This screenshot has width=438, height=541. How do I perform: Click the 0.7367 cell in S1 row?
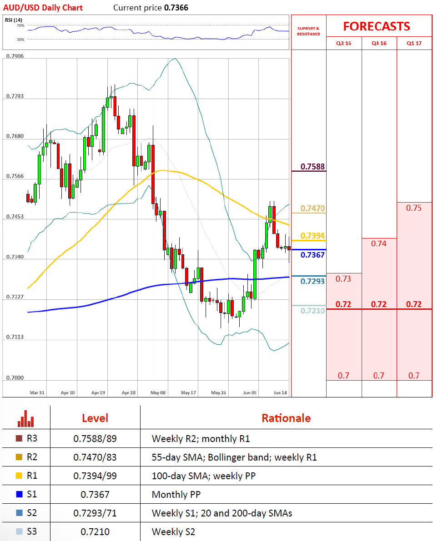(95, 494)
